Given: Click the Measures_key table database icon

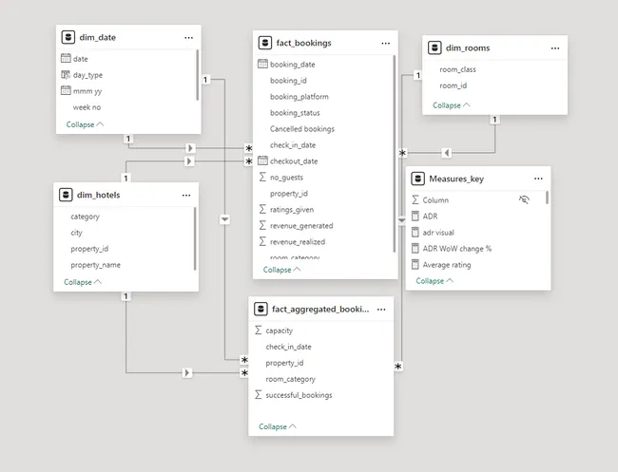Looking at the screenshot, I should [x=417, y=179].
